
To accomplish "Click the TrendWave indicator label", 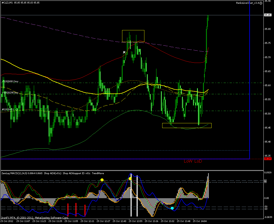I will (98, 173).
